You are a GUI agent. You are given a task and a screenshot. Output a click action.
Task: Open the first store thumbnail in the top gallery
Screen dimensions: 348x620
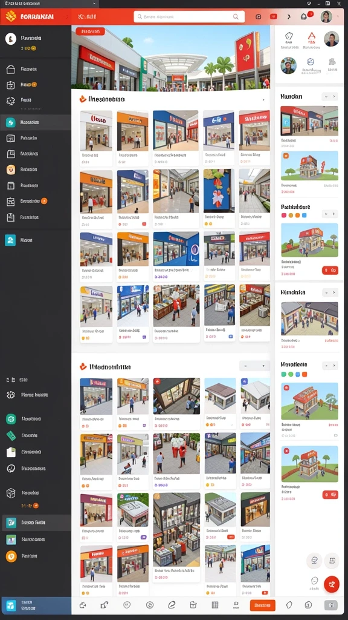[x=96, y=137]
